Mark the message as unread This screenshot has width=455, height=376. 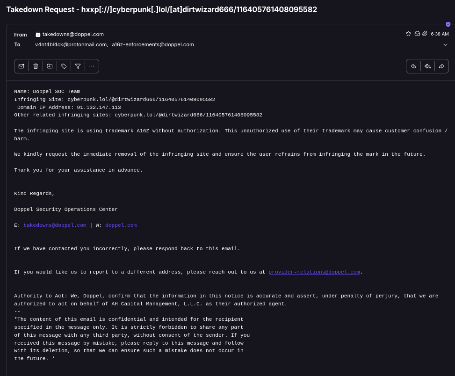(22, 66)
